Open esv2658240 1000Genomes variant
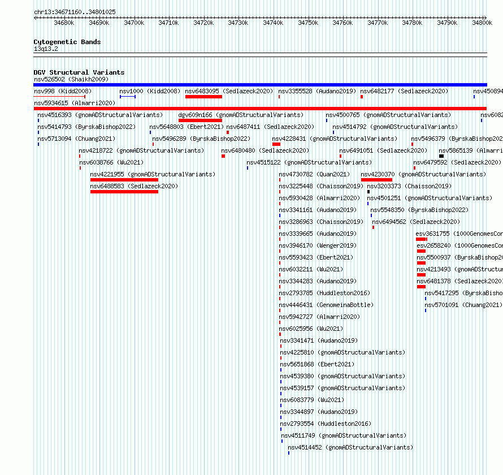The image size is (503, 475). click(x=459, y=245)
